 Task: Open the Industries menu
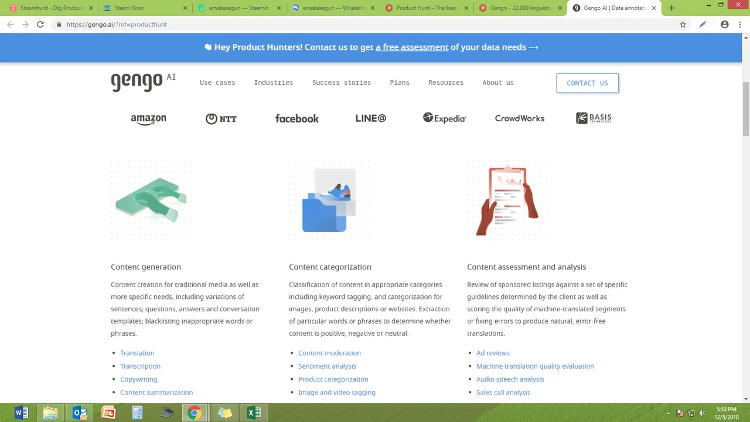click(274, 83)
